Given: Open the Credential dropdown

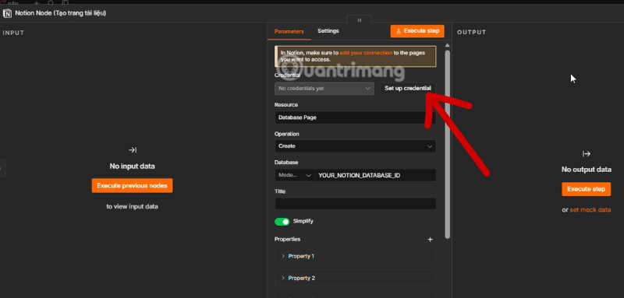Looking at the screenshot, I should click(324, 89).
